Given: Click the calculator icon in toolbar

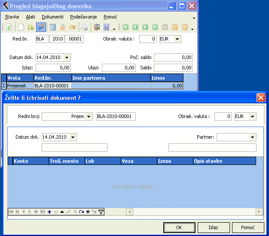Looking at the screenshot, I should (x=53, y=28).
